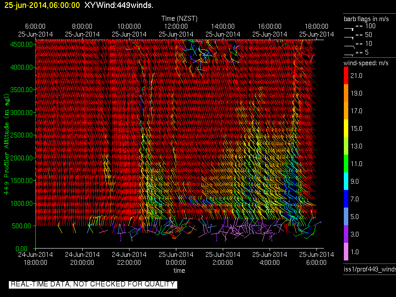Click the Time (NZST) axis label
Screen dimensions: 396x297
[x=179, y=19]
